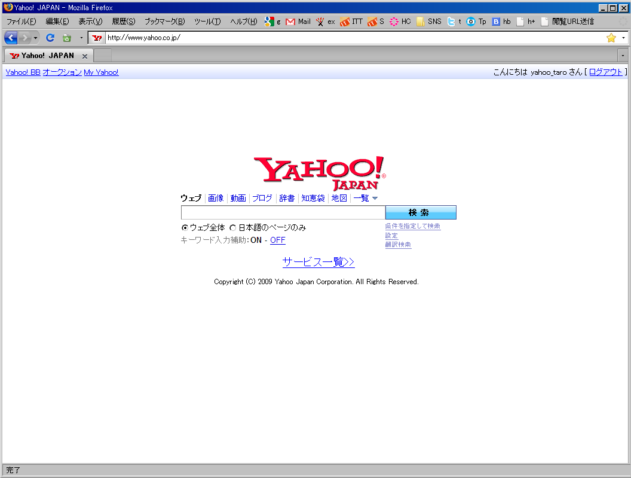Click the URL address field

354,38
